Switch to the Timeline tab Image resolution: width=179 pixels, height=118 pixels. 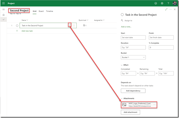point(49,11)
